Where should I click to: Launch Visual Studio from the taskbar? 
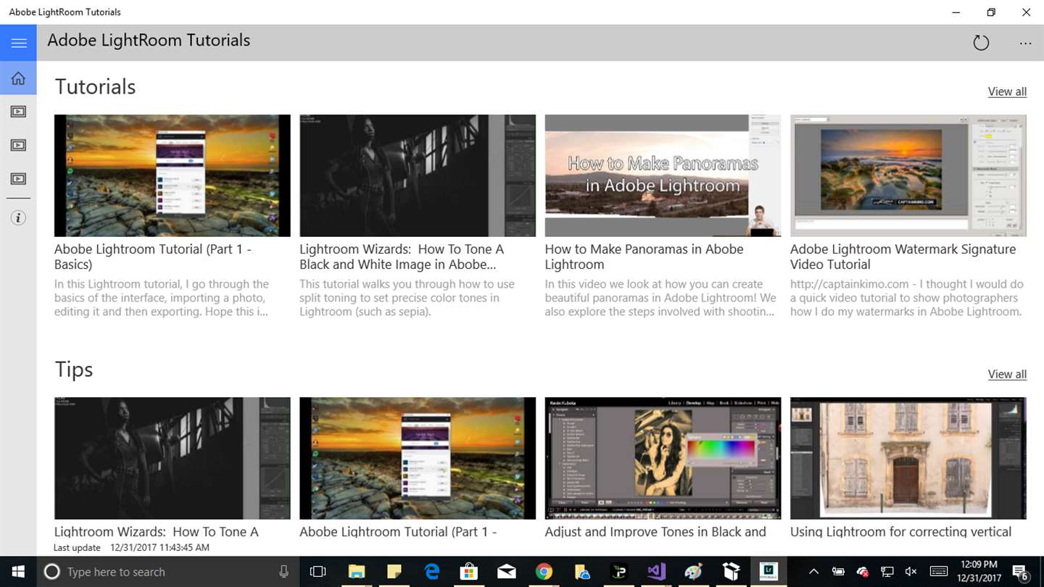pyautogui.click(x=657, y=572)
